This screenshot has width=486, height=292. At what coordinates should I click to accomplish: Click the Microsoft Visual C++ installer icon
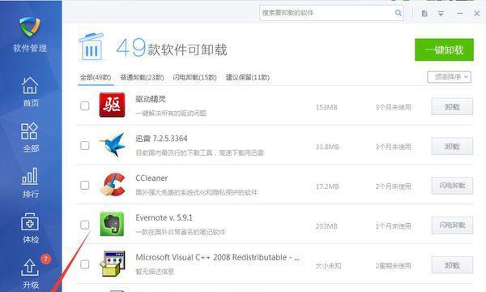click(x=113, y=264)
